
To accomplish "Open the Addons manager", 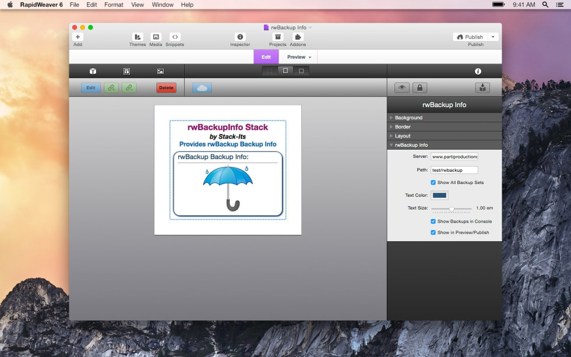I will point(298,37).
